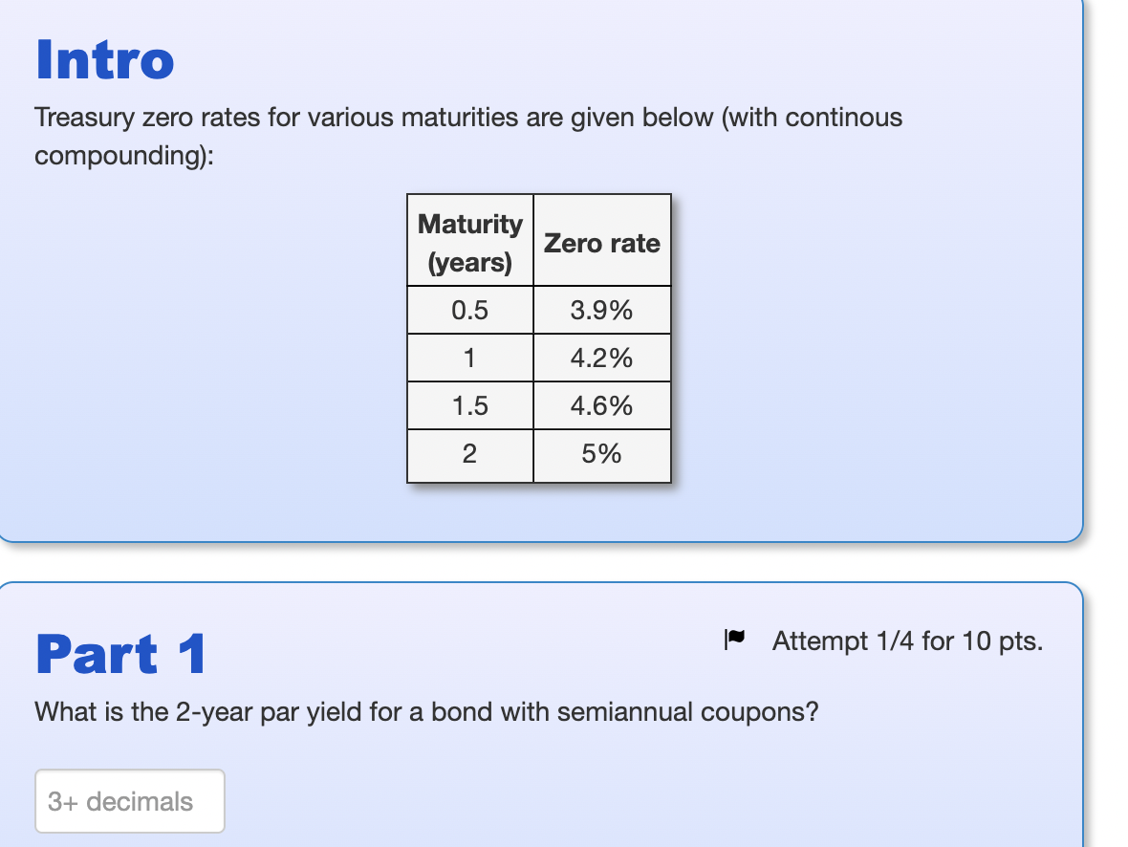1128x847 pixels.
Task: Click the 3+ decimals placeholder box
Action: click(x=129, y=801)
